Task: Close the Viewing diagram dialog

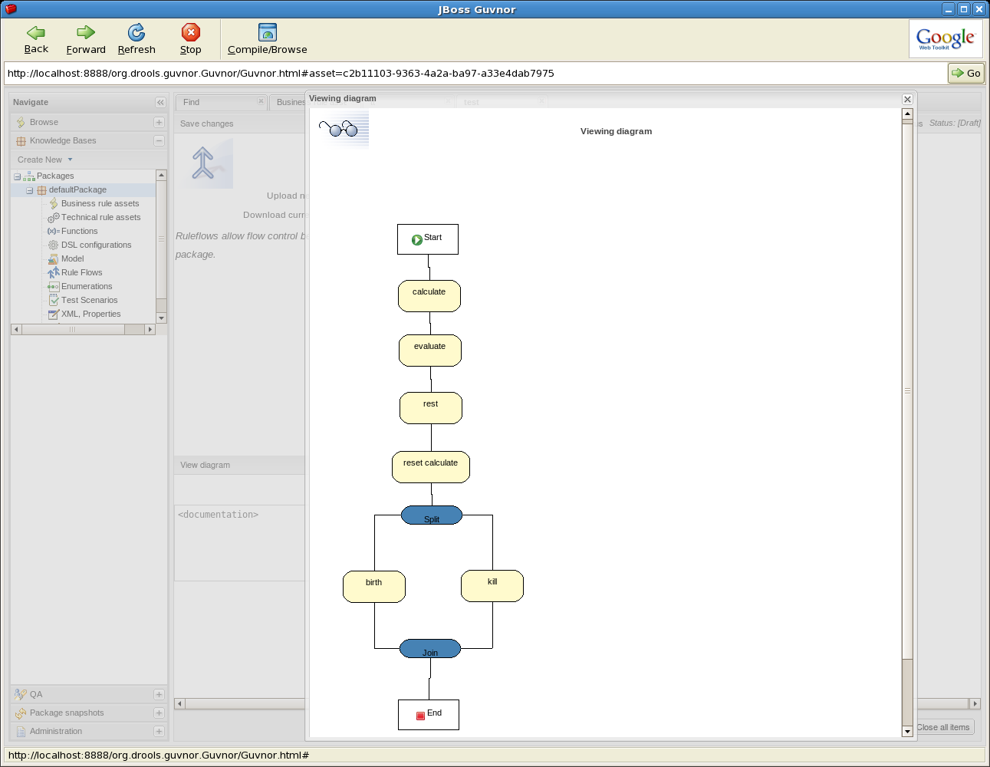Action: pos(907,99)
